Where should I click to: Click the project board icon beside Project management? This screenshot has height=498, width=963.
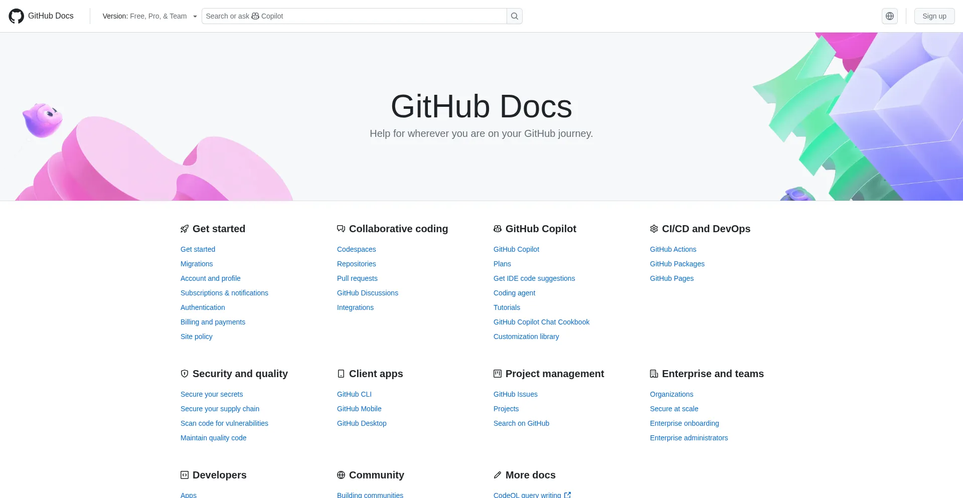point(498,374)
